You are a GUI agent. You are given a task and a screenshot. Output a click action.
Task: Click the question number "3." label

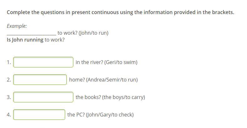[x=9, y=97]
